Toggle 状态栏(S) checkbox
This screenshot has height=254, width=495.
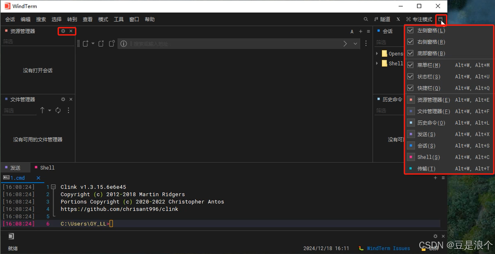[x=410, y=77]
